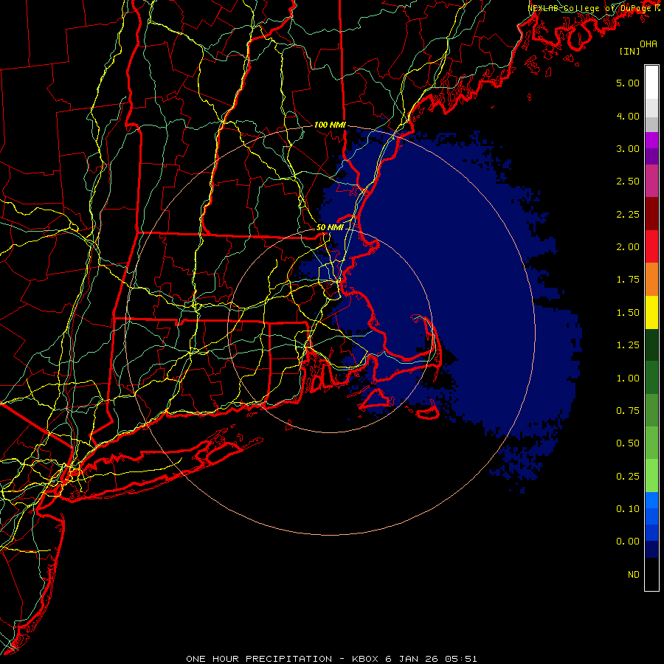664x664 pixels.
Task: Click the 1.50 legend value label
Action: tap(628, 313)
